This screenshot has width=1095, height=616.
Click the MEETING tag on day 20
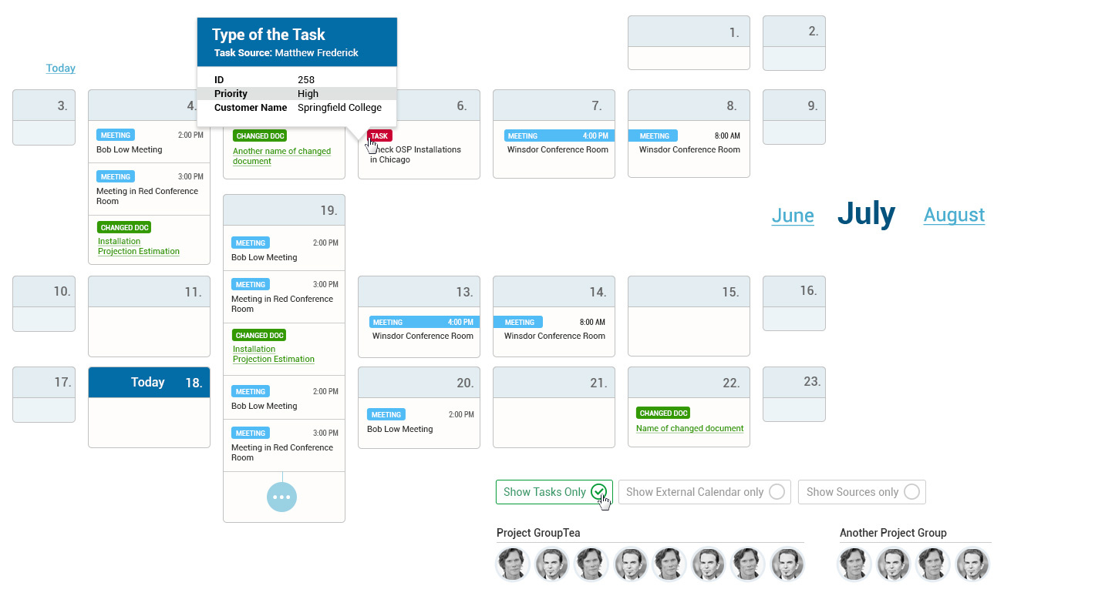coord(386,414)
